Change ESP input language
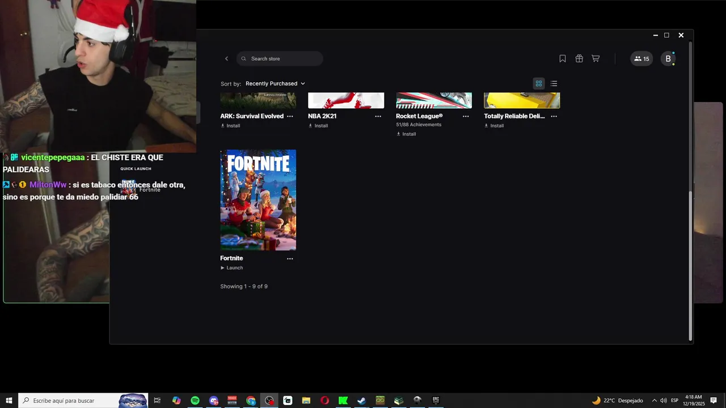This screenshot has height=408, width=726. (x=675, y=401)
